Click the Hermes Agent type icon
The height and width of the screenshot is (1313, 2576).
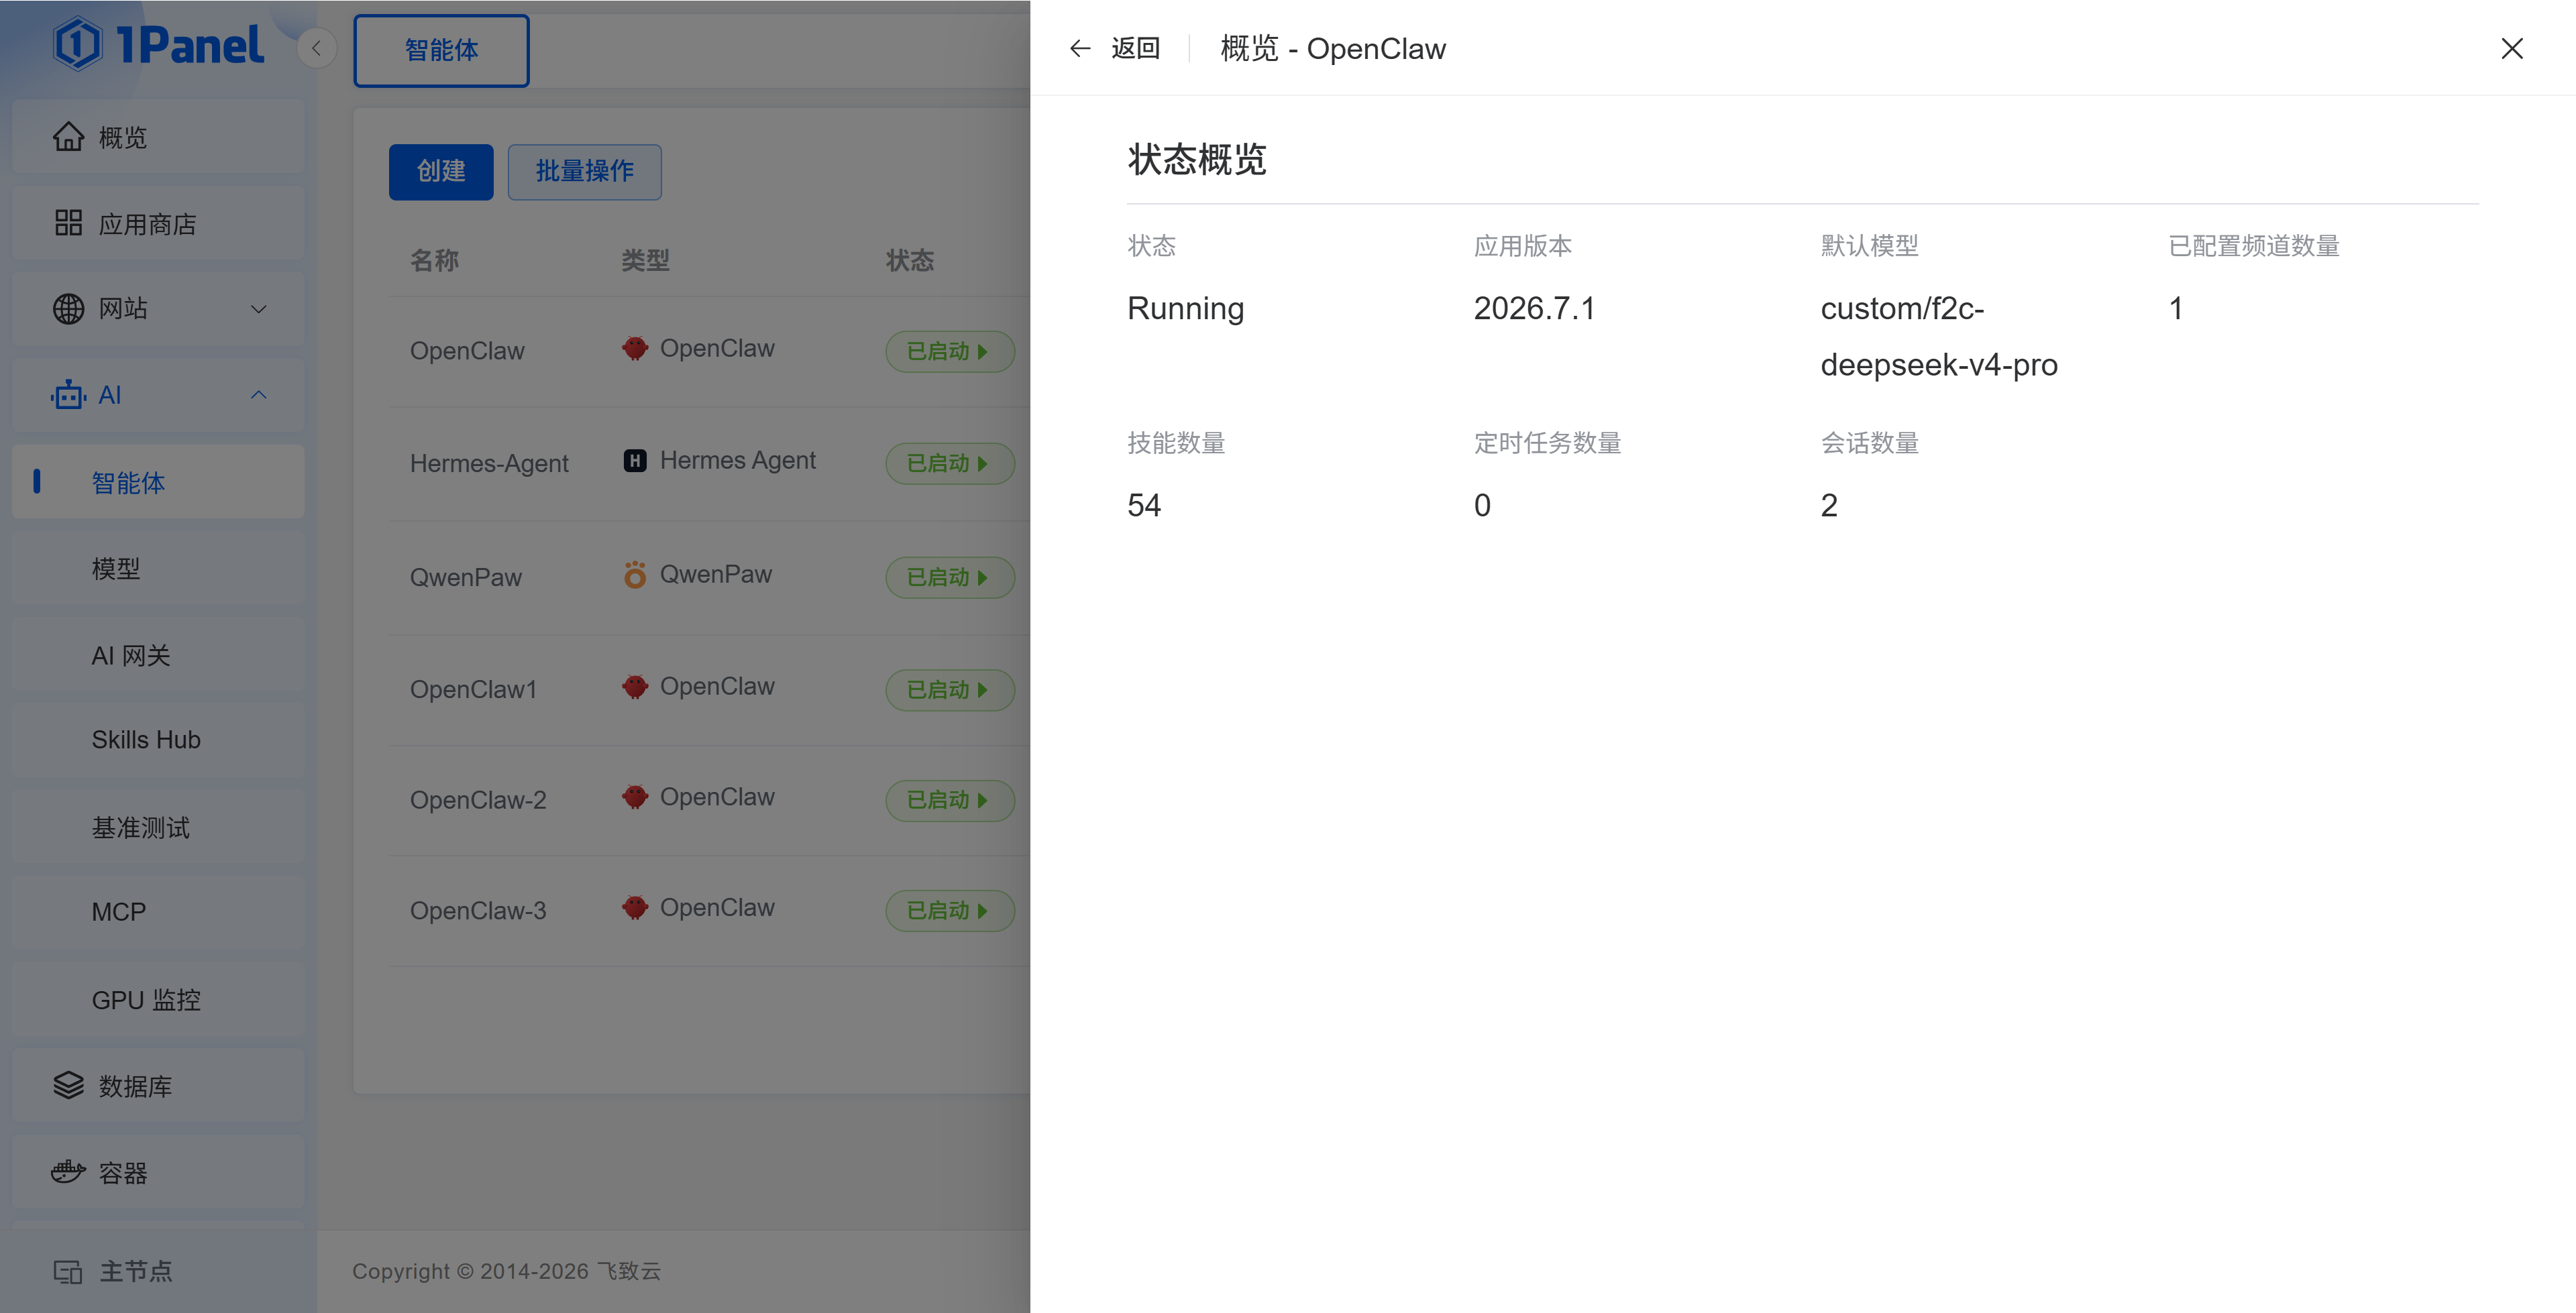pyautogui.click(x=635, y=460)
